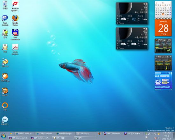Viewport: 175px width, 140px height.
Task: Open the Send Feedback shortcut
Action: click(x=5, y=20)
